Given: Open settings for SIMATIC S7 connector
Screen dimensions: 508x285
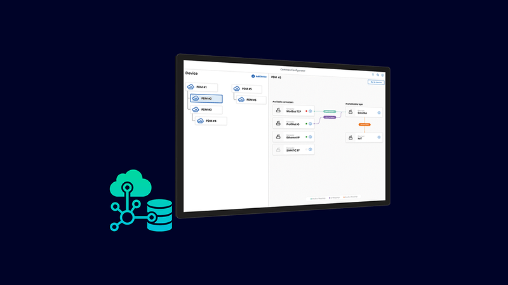Looking at the screenshot, I should pos(311,150).
